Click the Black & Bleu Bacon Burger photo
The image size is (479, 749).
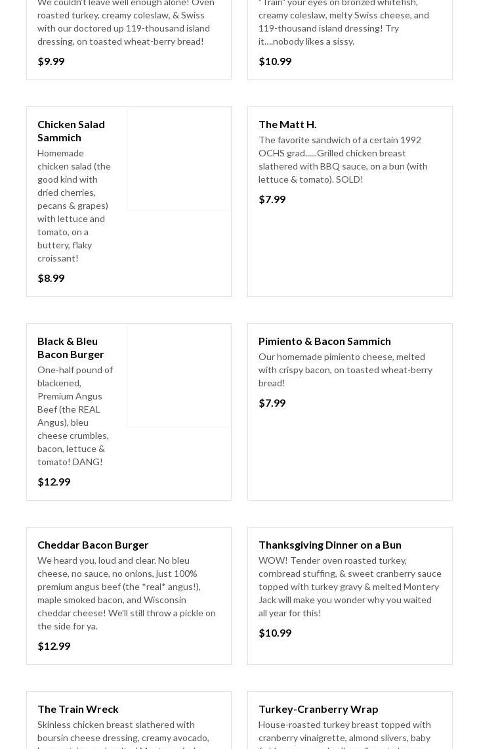coord(179,376)
